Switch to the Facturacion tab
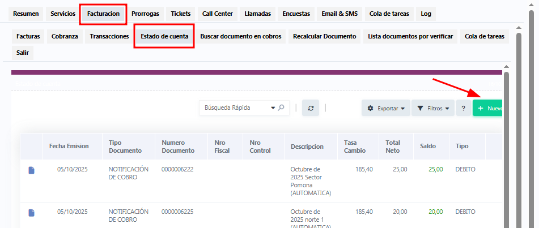Image resolution: width=539 pixels, height=228 pixels. 103,14
